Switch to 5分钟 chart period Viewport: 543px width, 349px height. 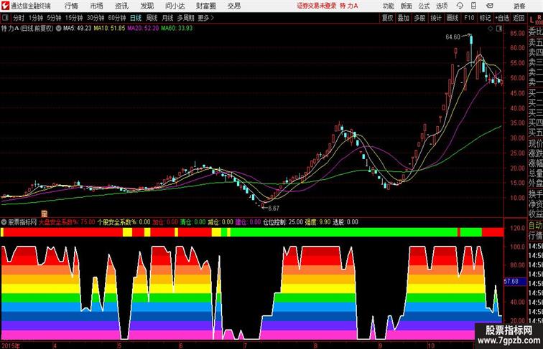tap(54, 18)
